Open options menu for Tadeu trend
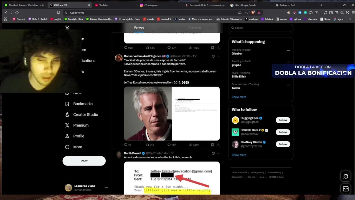The width and height of the screenshot is (355, 200). pos(288,85)
